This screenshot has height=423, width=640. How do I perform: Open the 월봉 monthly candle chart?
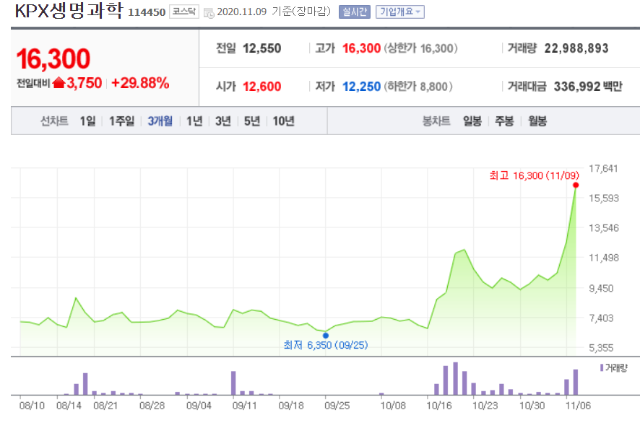[537, 121]
